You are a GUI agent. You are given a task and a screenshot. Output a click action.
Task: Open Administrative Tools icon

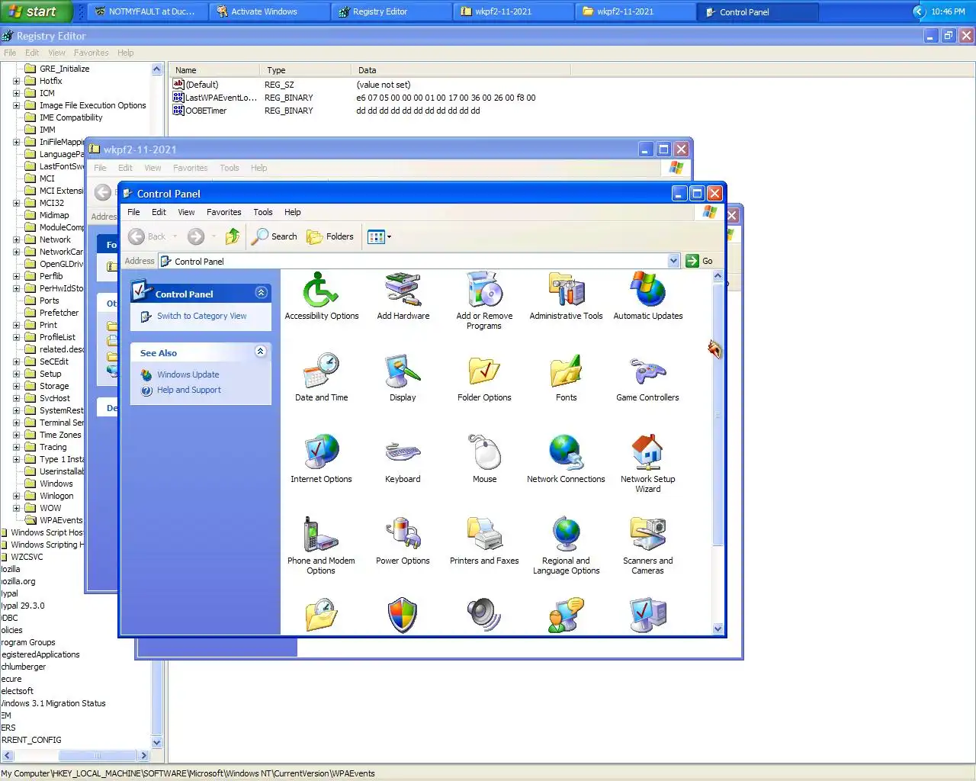(566, 297)
